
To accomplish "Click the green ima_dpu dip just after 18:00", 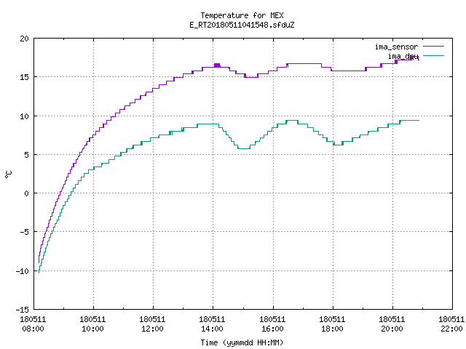I will click(x=338, y=145).
